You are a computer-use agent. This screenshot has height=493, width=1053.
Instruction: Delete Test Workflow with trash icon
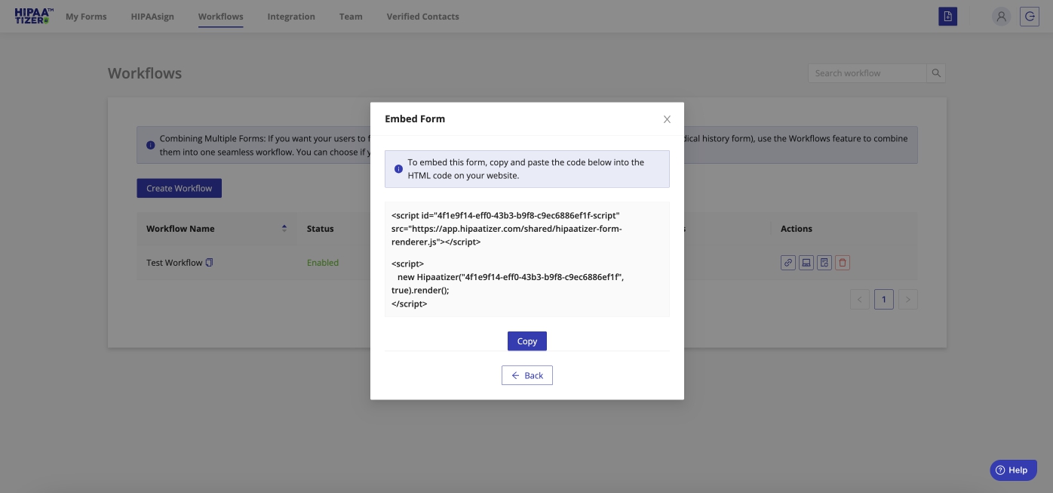[843, 263]
